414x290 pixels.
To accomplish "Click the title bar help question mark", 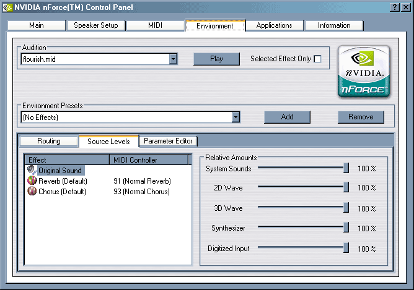I will click(x=394, y=7).
